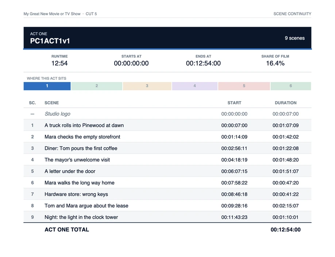Image resolution: width=335 pixels, height=257 pixels.
Task: Jump to act 4 segment
Action: (x=195, y=86)
